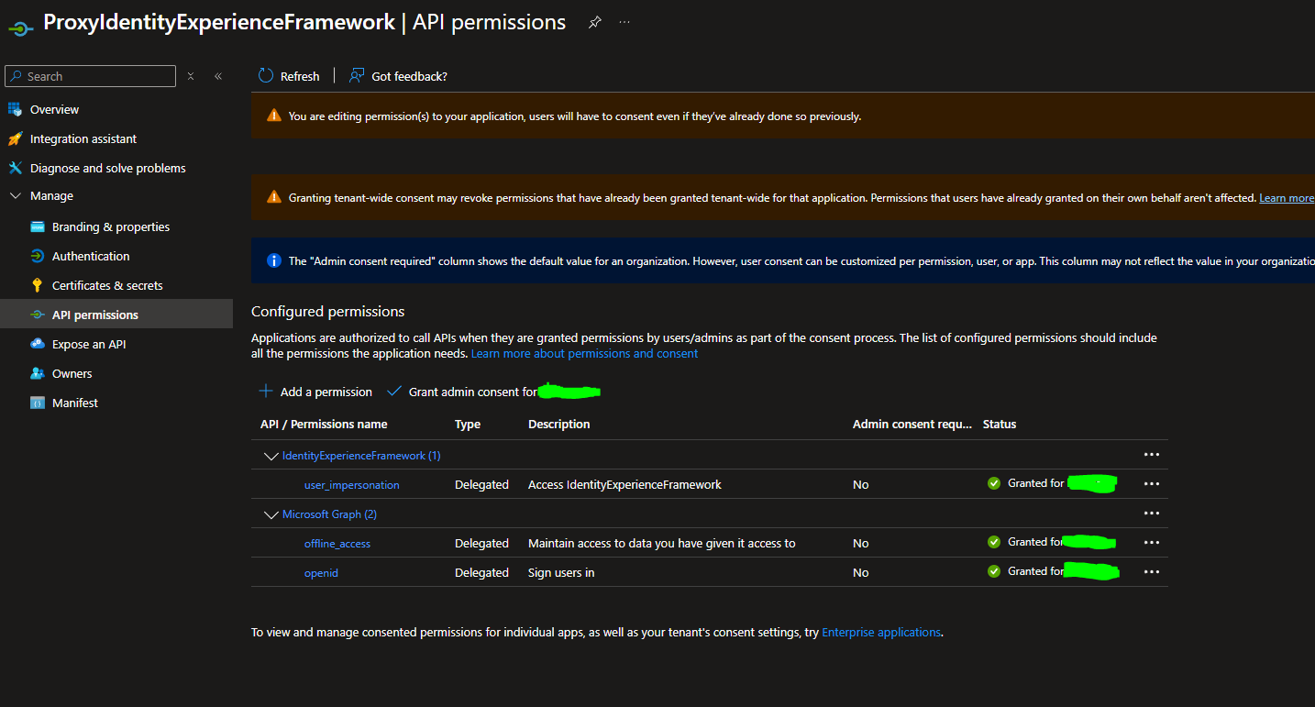Open Learn more link in warning banner
The height and width of the screenshot is (707, 1315).
(1287, 198)
